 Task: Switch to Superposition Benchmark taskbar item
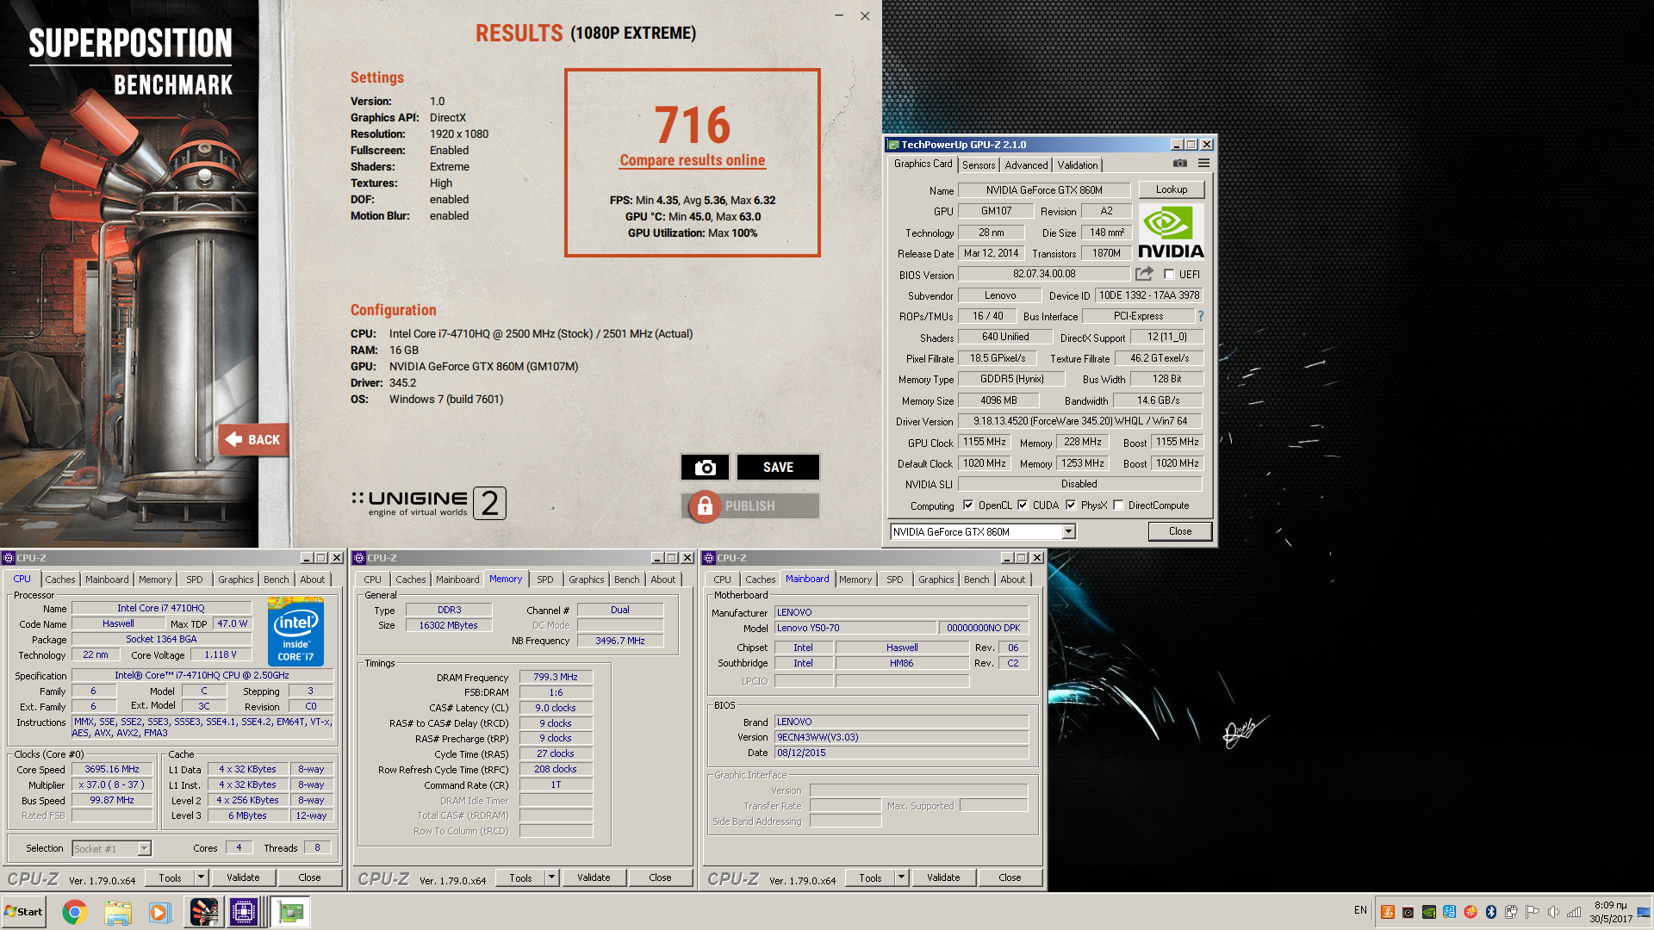pyautogui.click(x=204, y=912)
